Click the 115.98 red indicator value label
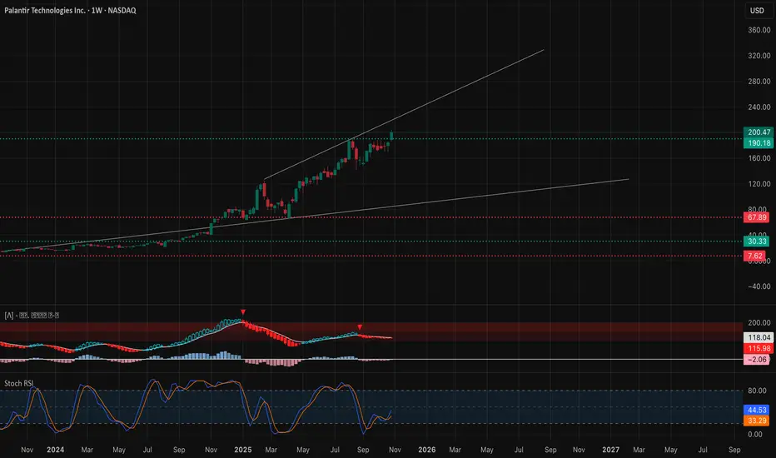The height and width of the screenshot is (458, 776). [x=759, y=349]
